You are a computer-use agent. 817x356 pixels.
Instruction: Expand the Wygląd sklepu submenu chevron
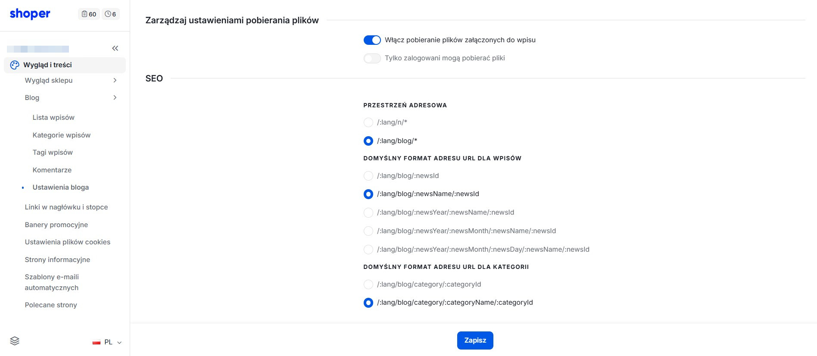pyautogui.click(x=115, y=81)
